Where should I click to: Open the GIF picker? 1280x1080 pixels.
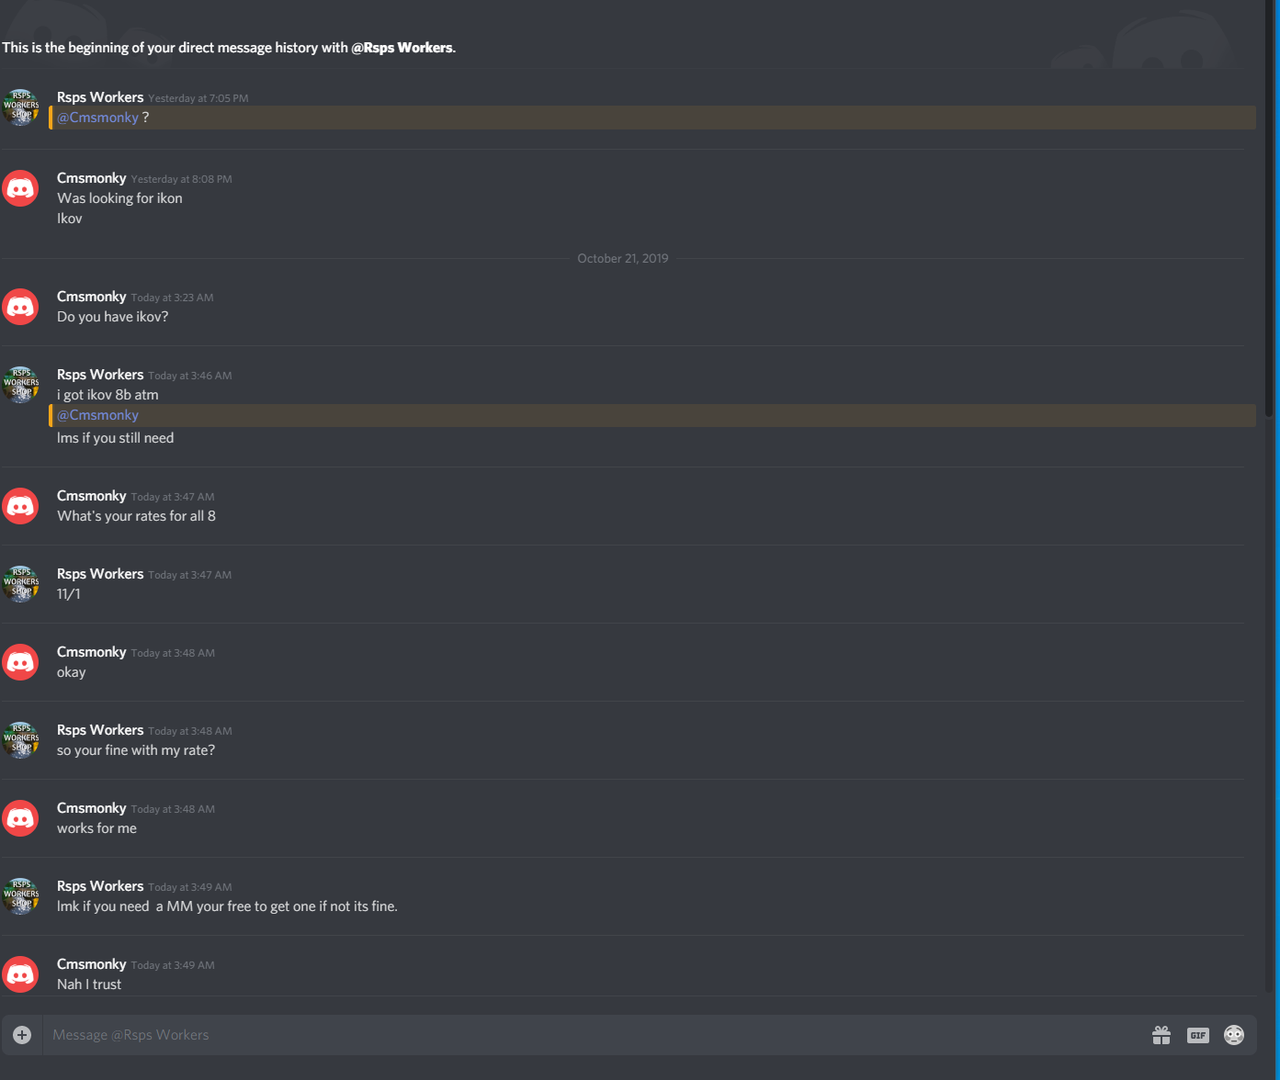click(1197, 1035)
